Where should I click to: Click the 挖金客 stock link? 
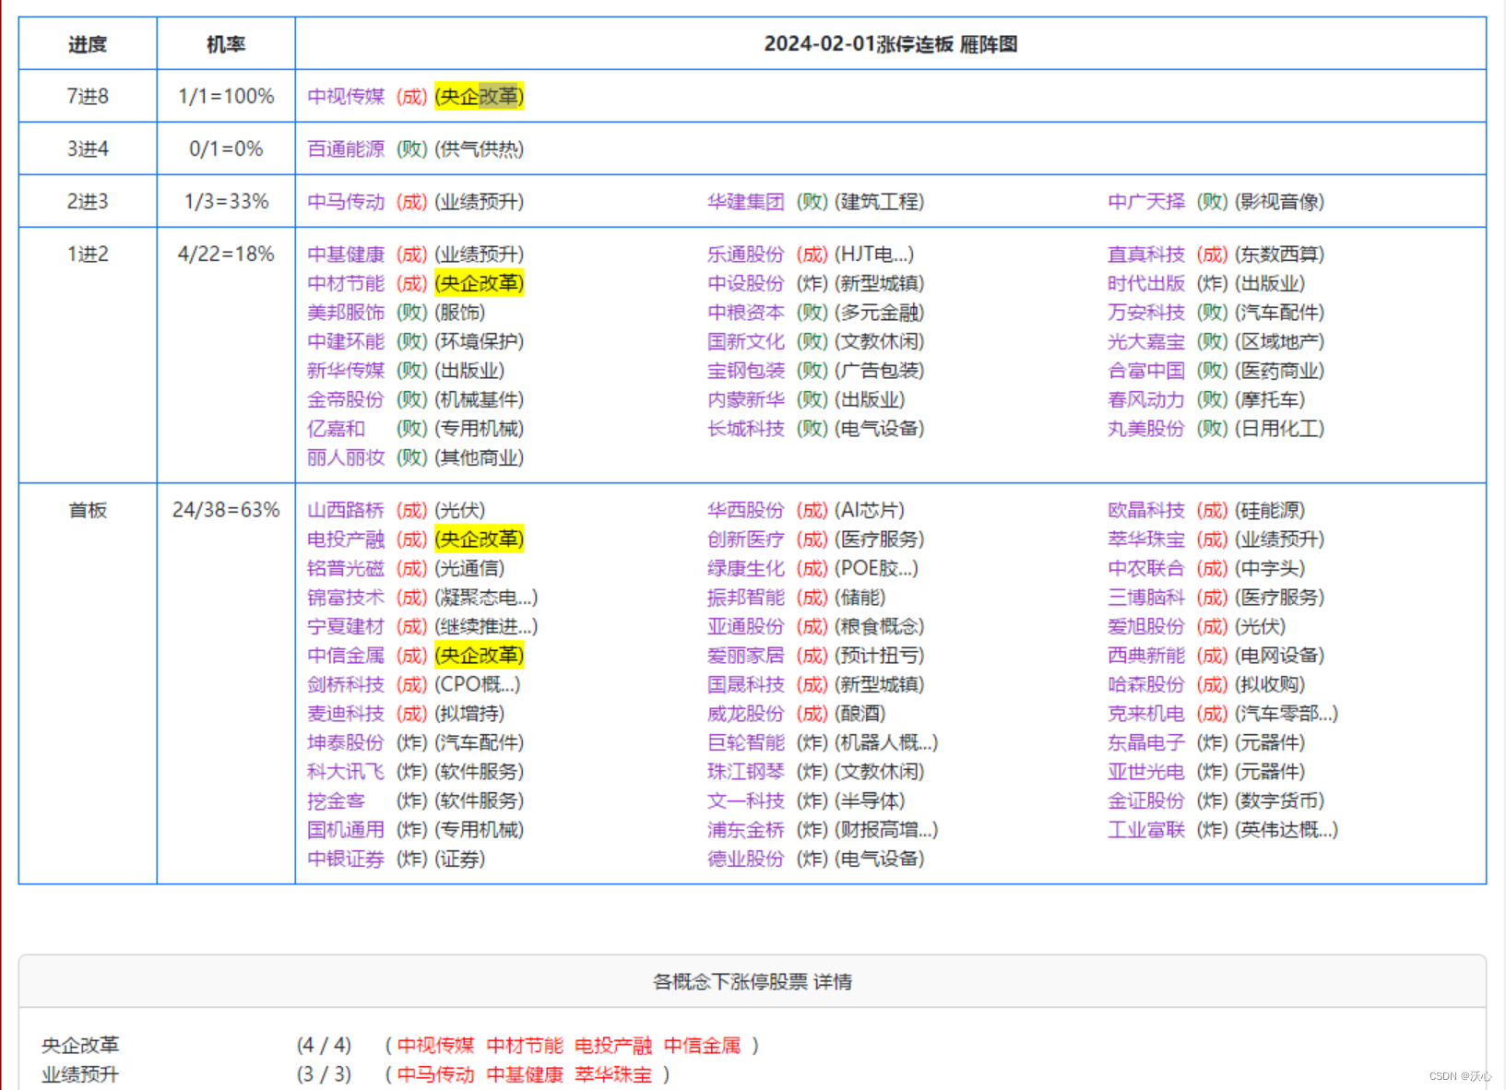tap(337, 800)
